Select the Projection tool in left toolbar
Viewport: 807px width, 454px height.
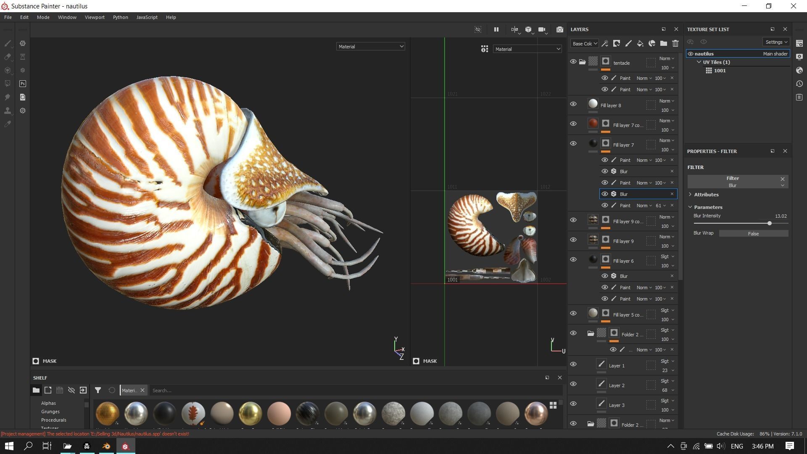[x=8, y=70]
